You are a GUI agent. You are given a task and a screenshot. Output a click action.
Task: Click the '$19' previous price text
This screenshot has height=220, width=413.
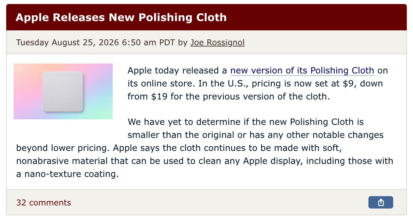tap(159, 96)
